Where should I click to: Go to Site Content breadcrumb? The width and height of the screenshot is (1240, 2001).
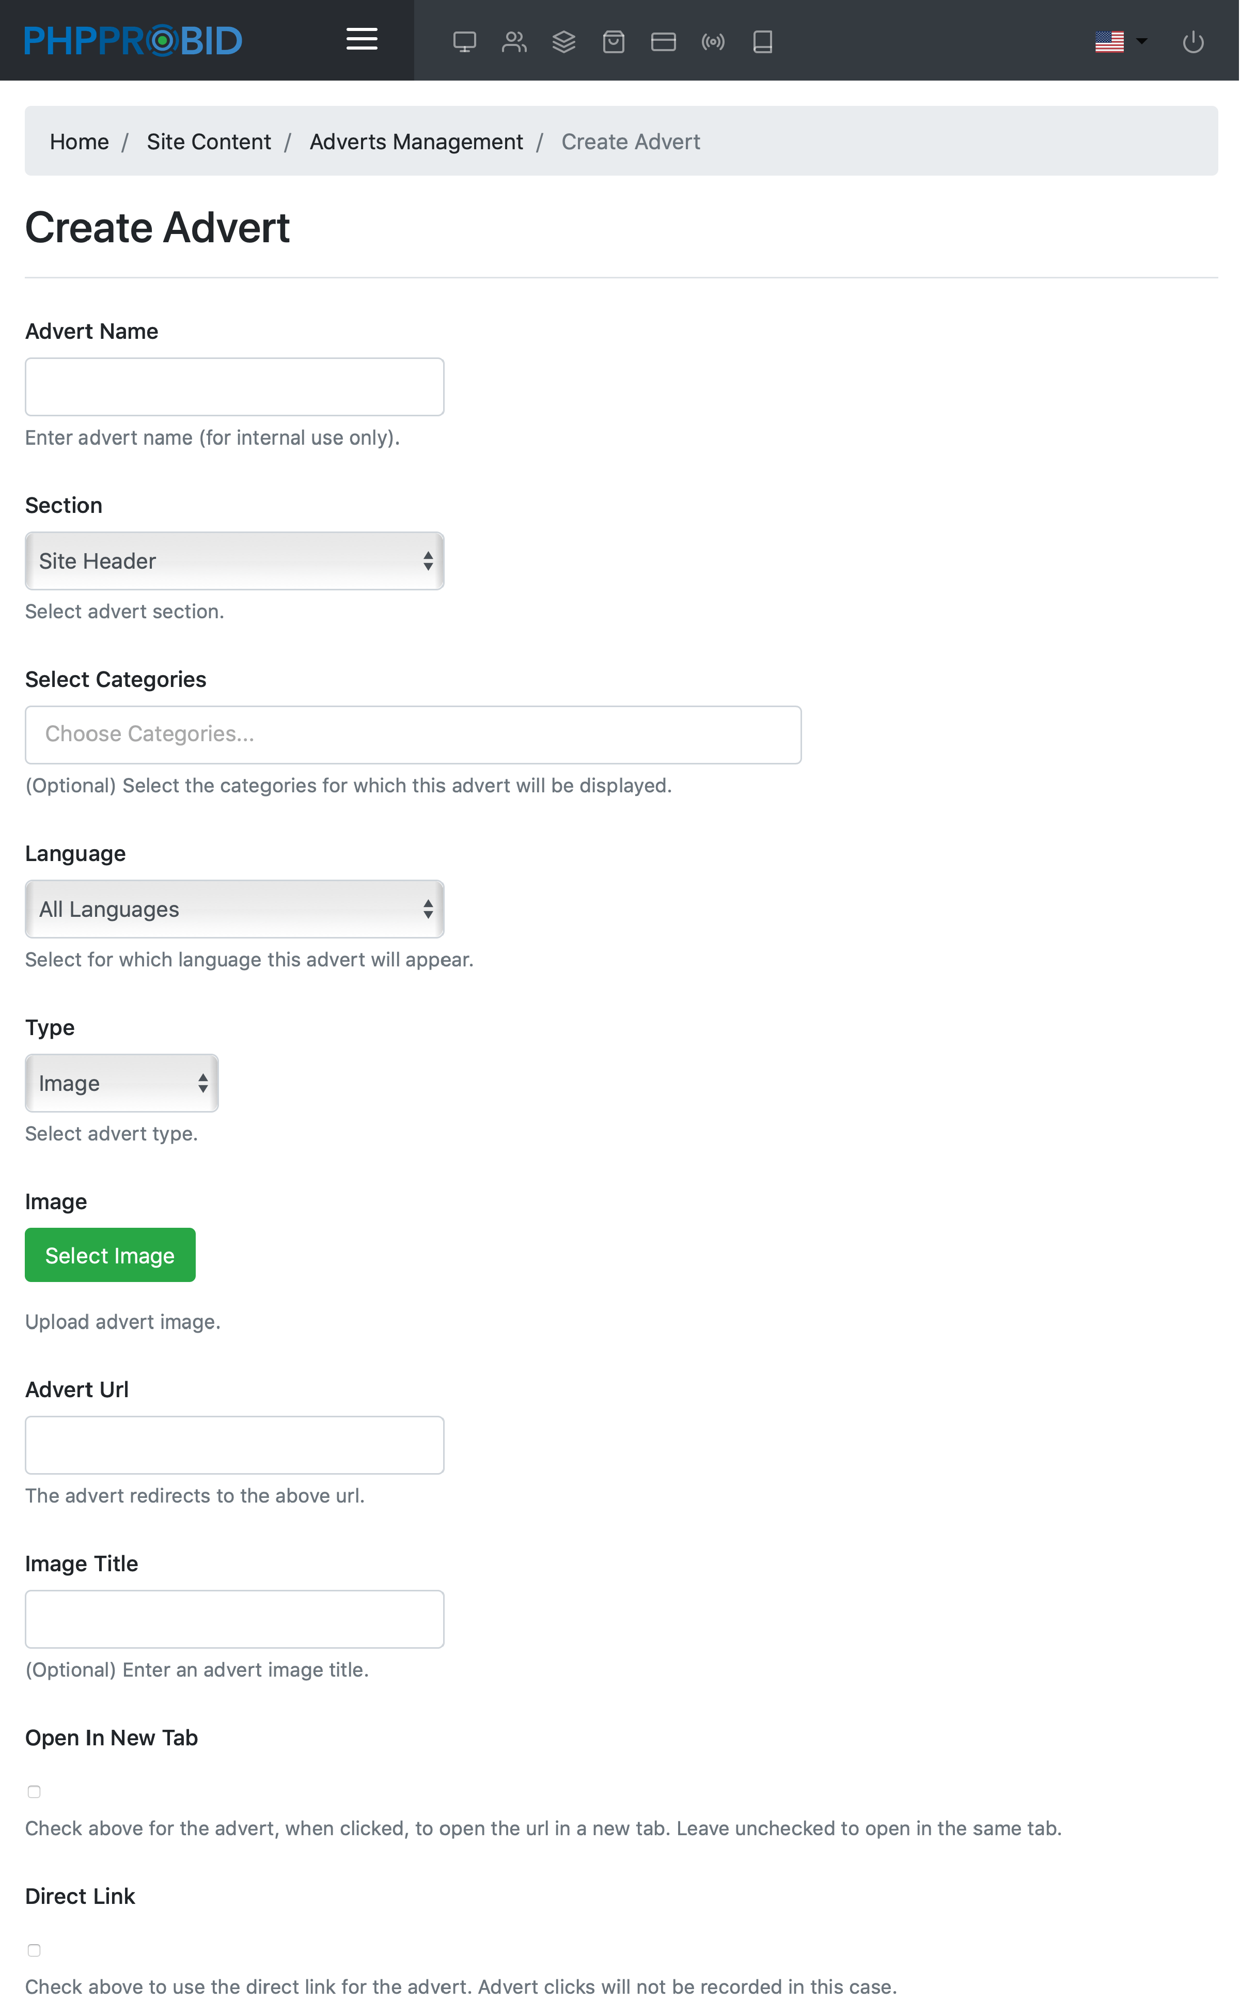[208, 142]
